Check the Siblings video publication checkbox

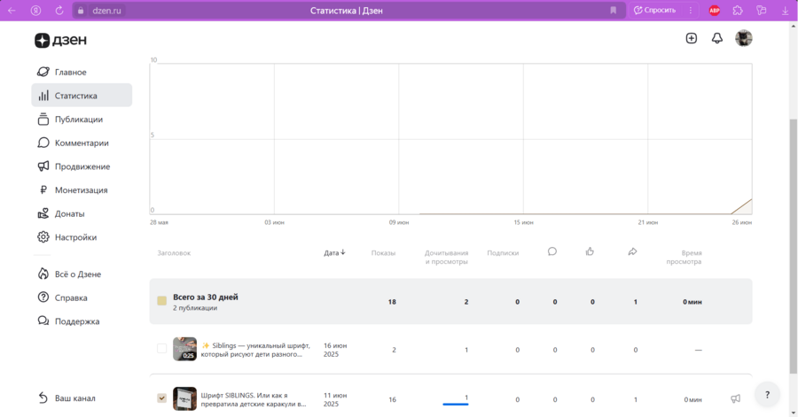point(162,349)
